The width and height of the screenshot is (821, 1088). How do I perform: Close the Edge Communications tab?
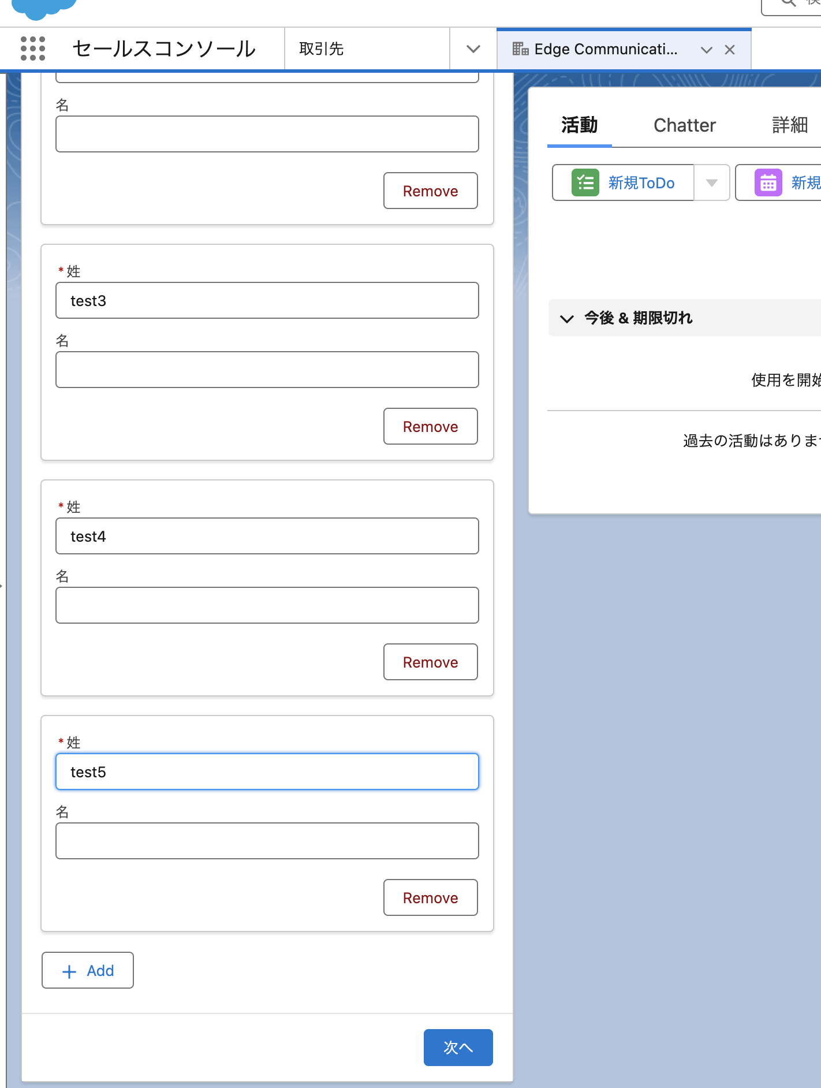730,50
